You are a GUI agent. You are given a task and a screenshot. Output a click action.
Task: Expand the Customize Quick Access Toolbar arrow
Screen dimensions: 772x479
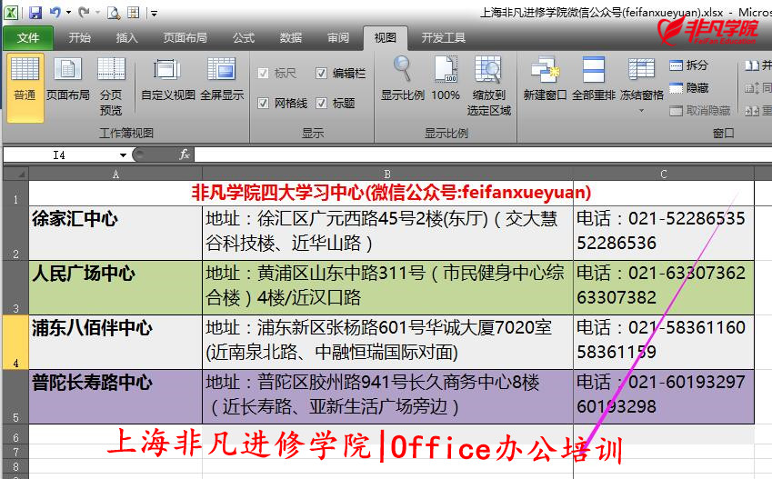pyautogui.click(x=154, y=14)
